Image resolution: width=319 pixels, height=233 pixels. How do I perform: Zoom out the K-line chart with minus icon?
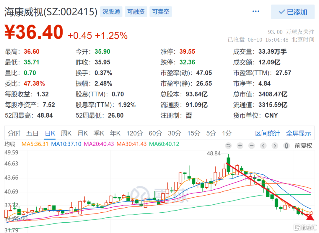point(252,146)
